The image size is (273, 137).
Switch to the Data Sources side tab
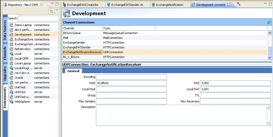pos(5,30)
